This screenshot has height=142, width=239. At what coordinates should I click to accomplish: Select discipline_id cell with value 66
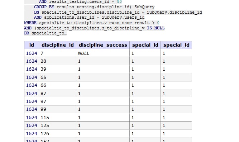[57, 85]
